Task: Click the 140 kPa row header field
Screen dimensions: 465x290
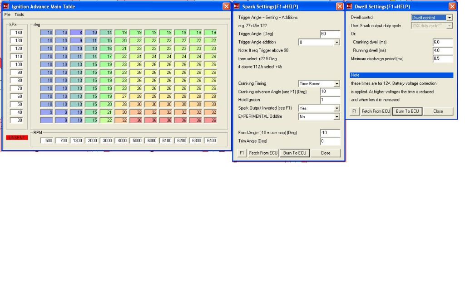Action: [16, 33]
